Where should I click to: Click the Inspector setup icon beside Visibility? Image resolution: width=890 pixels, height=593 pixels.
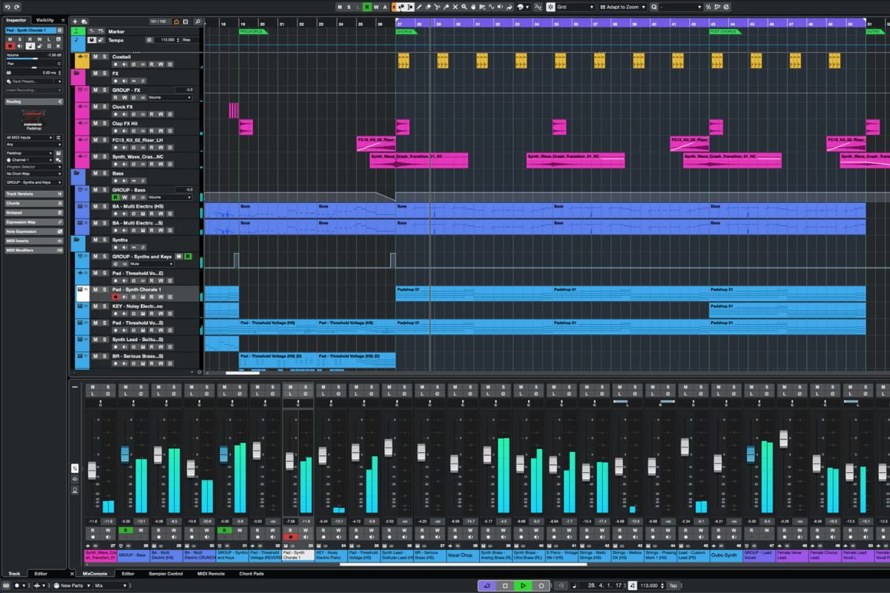pos(63,20)
